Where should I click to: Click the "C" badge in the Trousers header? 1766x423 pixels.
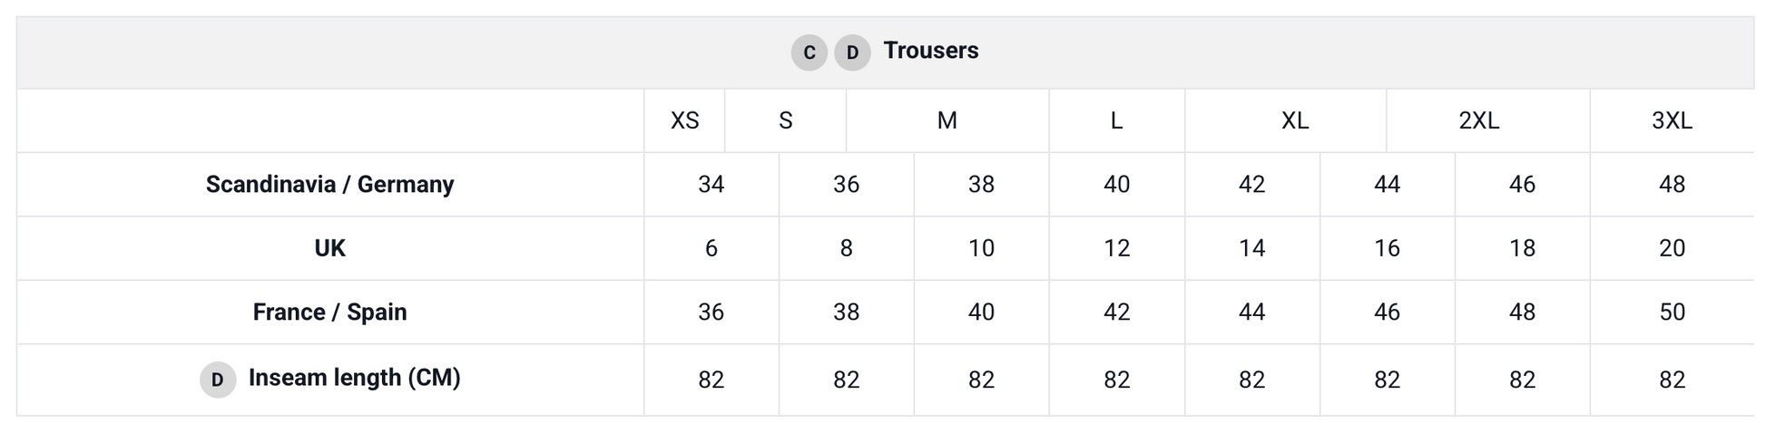pos(809,53)
